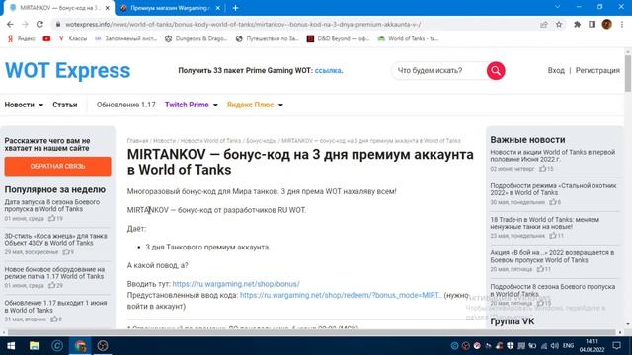Click the red search magnifier button
The height and width of the screenshot is (355, 632).
pos(496,71)
